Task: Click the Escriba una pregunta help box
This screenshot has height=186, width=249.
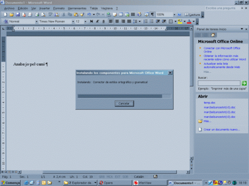Action: 222,8
